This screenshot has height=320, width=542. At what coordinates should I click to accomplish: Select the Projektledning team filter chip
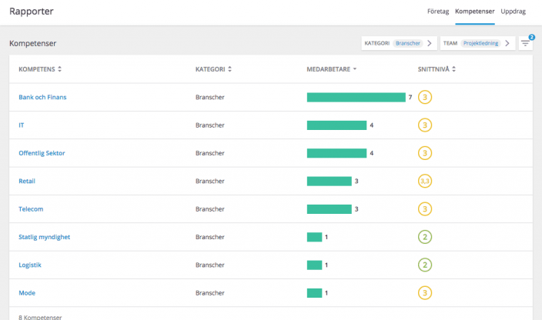pyautogui.click(x=480, y=43)
